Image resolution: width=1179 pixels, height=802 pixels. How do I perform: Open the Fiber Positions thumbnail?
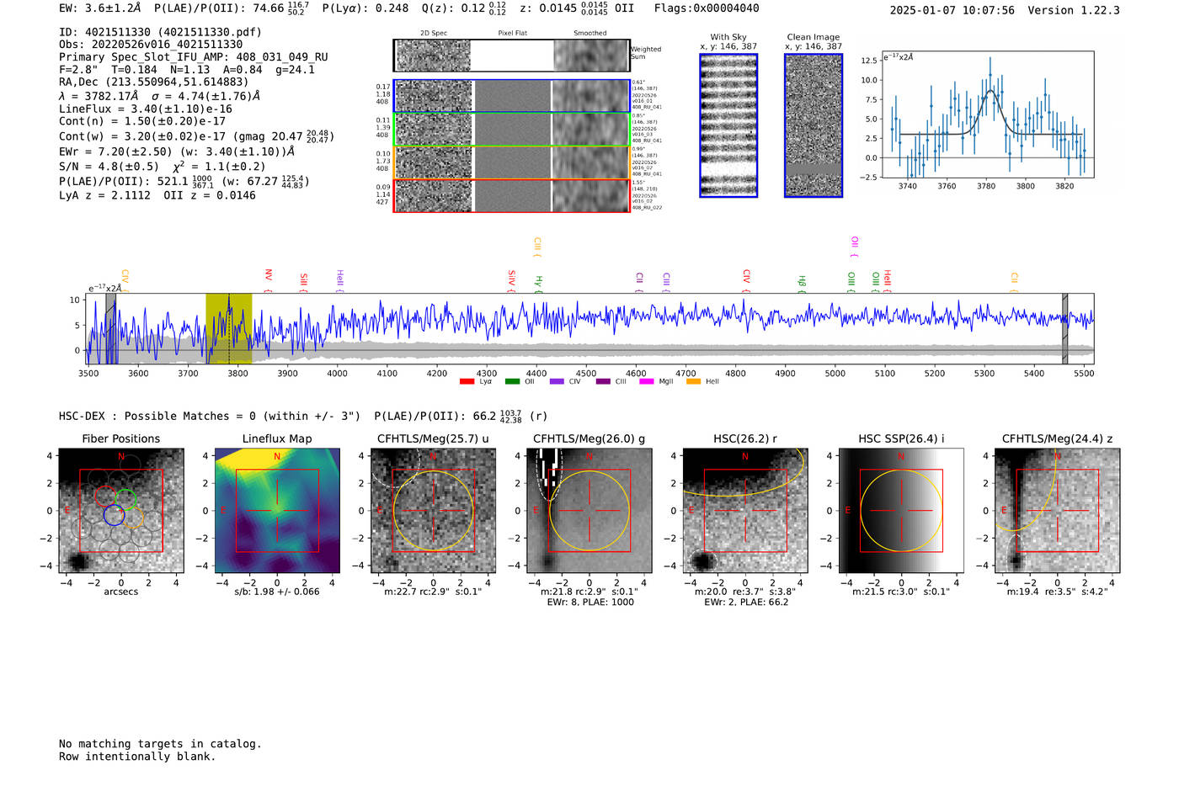click(x=121, y=511)
